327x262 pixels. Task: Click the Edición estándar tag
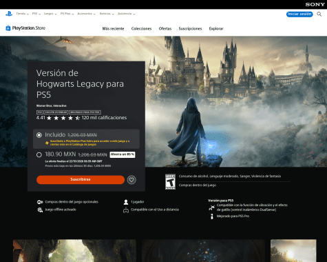point(56,112)
